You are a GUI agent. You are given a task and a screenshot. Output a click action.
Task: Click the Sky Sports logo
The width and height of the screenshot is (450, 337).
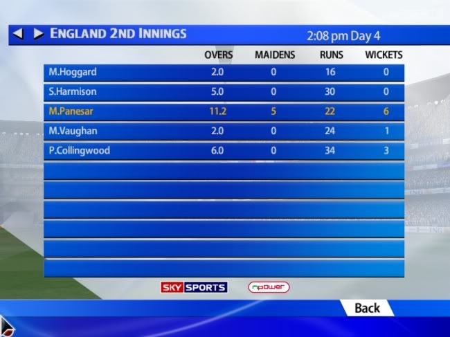pos(194,287)
